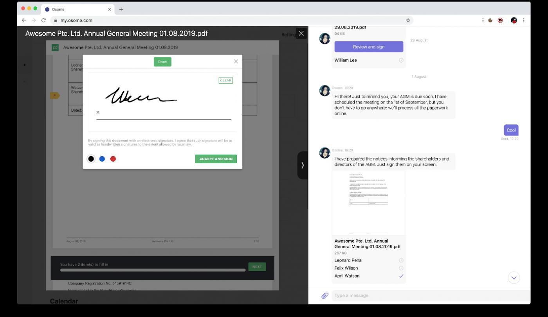
Task: Click the Chrome profile avatar icon
Action: pos(514,20)
